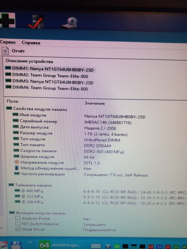Image resolution: width=187 pixels, height=249 pixels.
Task: Select the Свойства модуля памяти group row
Action: tap(37, 109)
